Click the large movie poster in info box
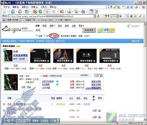Viewport: 147px width, 125px height. click(x=11, y=82)
